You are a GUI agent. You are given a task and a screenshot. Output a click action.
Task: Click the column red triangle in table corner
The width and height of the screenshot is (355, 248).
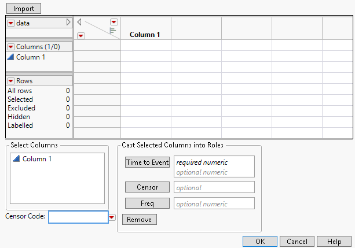point(114,22)
